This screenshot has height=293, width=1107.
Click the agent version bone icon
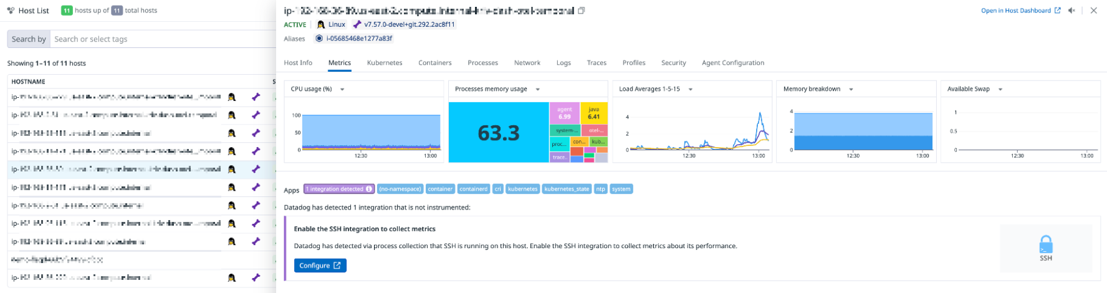click(x=357, y=24)
